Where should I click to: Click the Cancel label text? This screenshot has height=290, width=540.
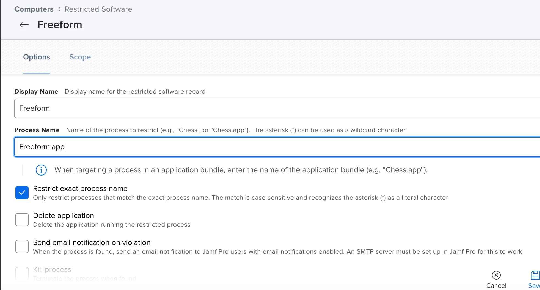tap(496, 286)
